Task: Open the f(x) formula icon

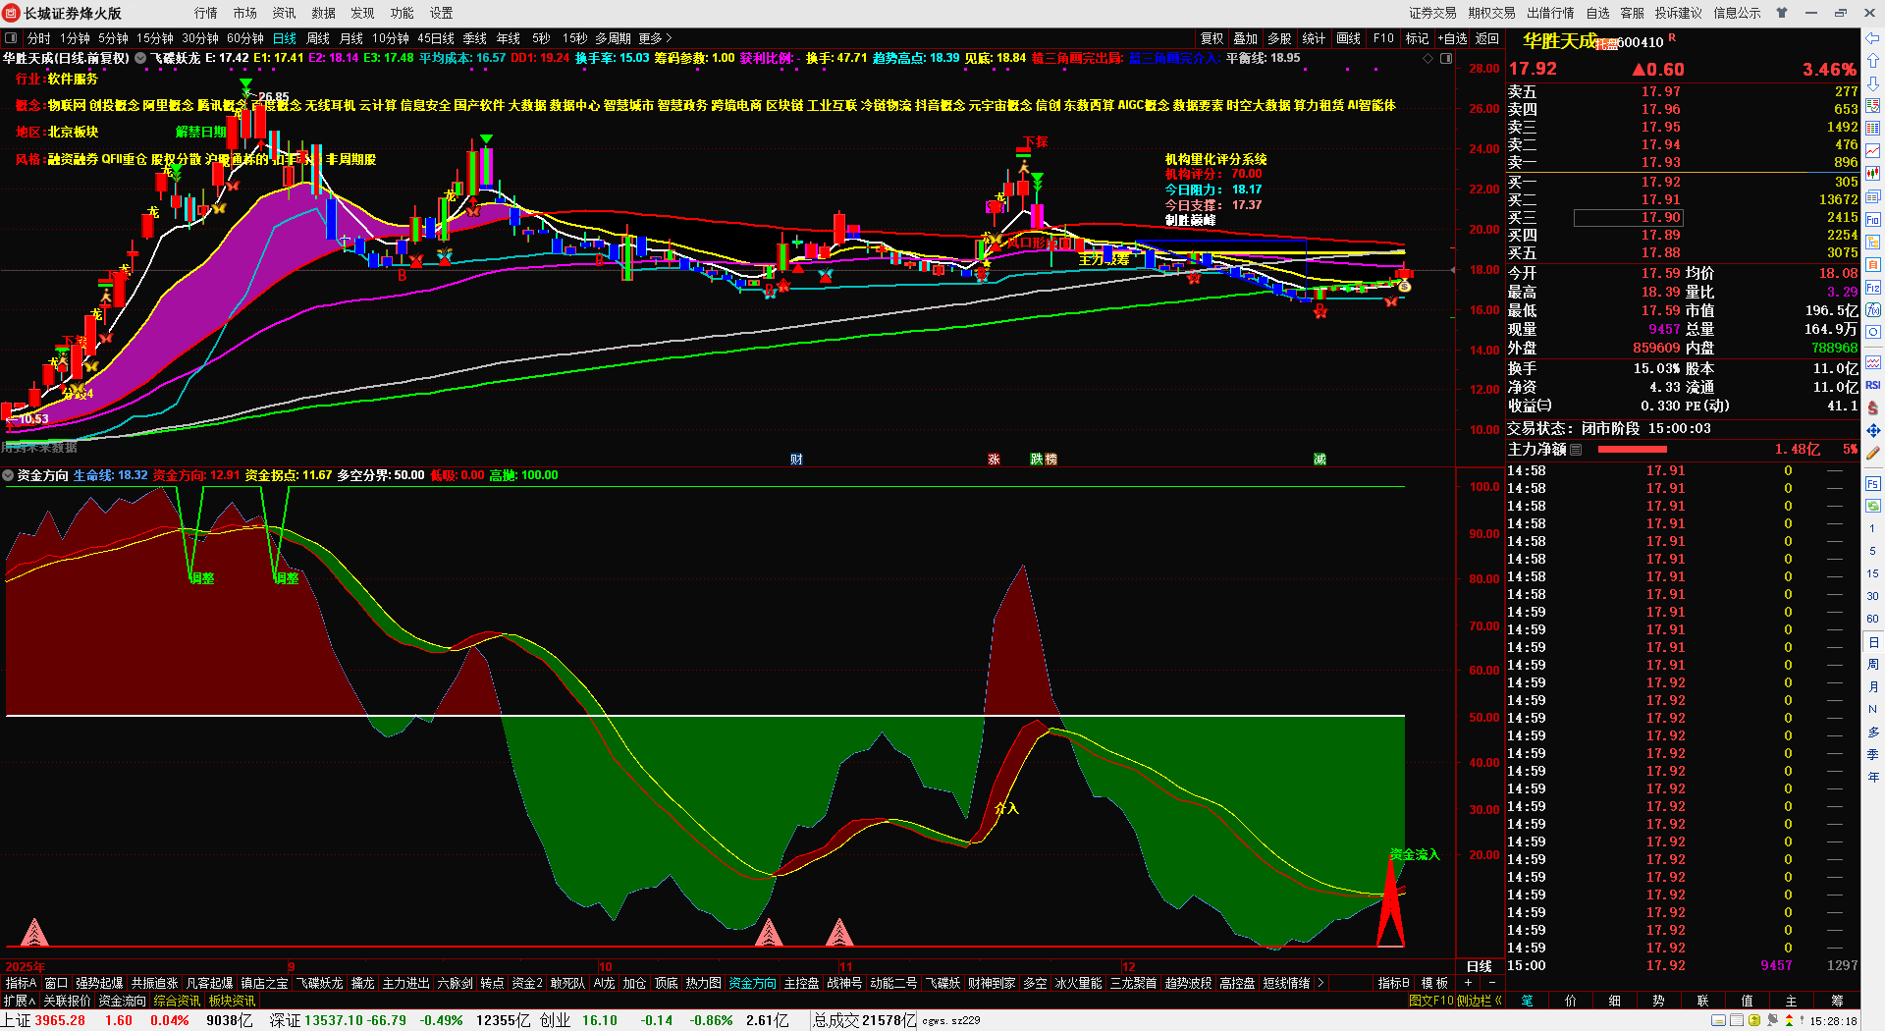Action: (x=1872, y=310)
